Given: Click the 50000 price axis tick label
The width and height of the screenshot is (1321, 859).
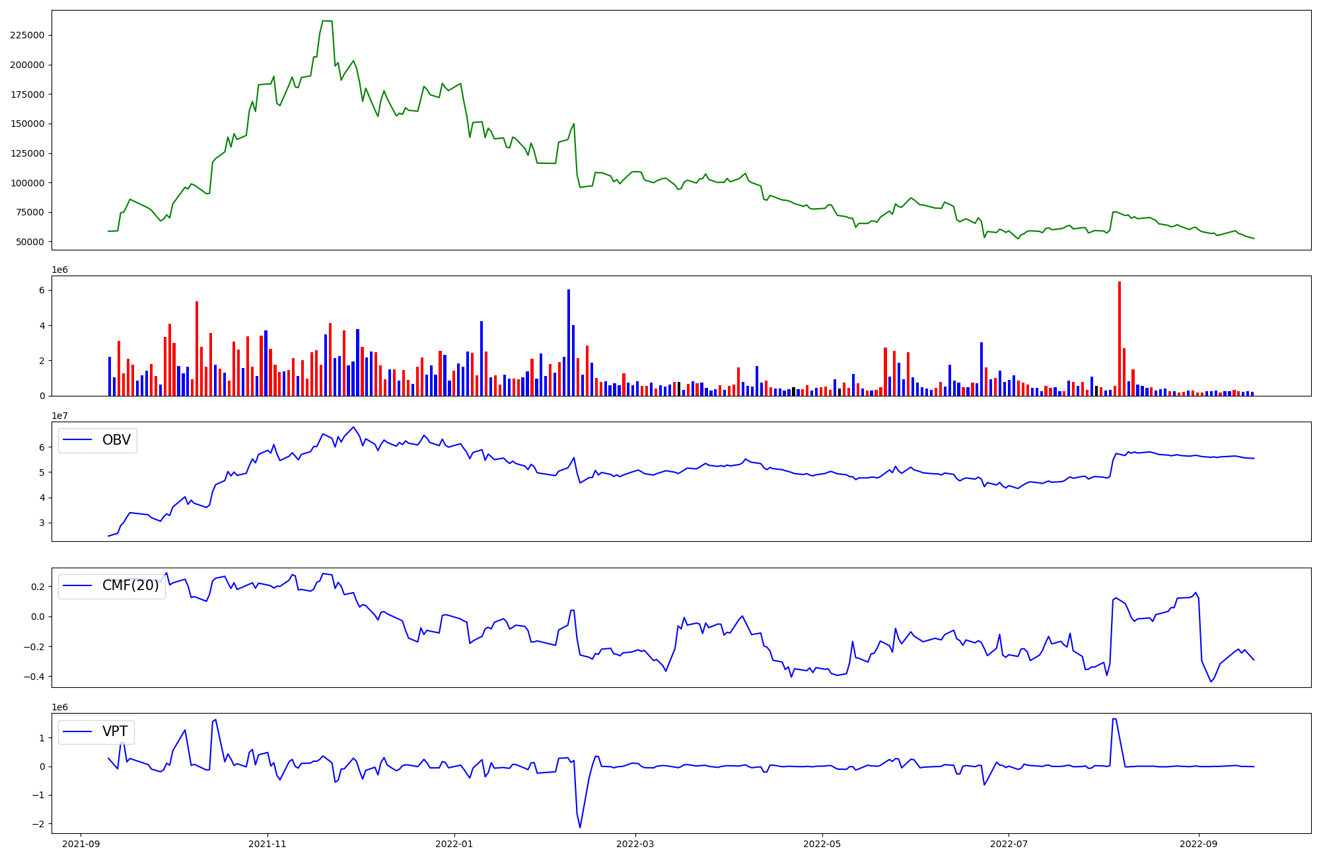Looking at the screenshot, I should point(30,243).
